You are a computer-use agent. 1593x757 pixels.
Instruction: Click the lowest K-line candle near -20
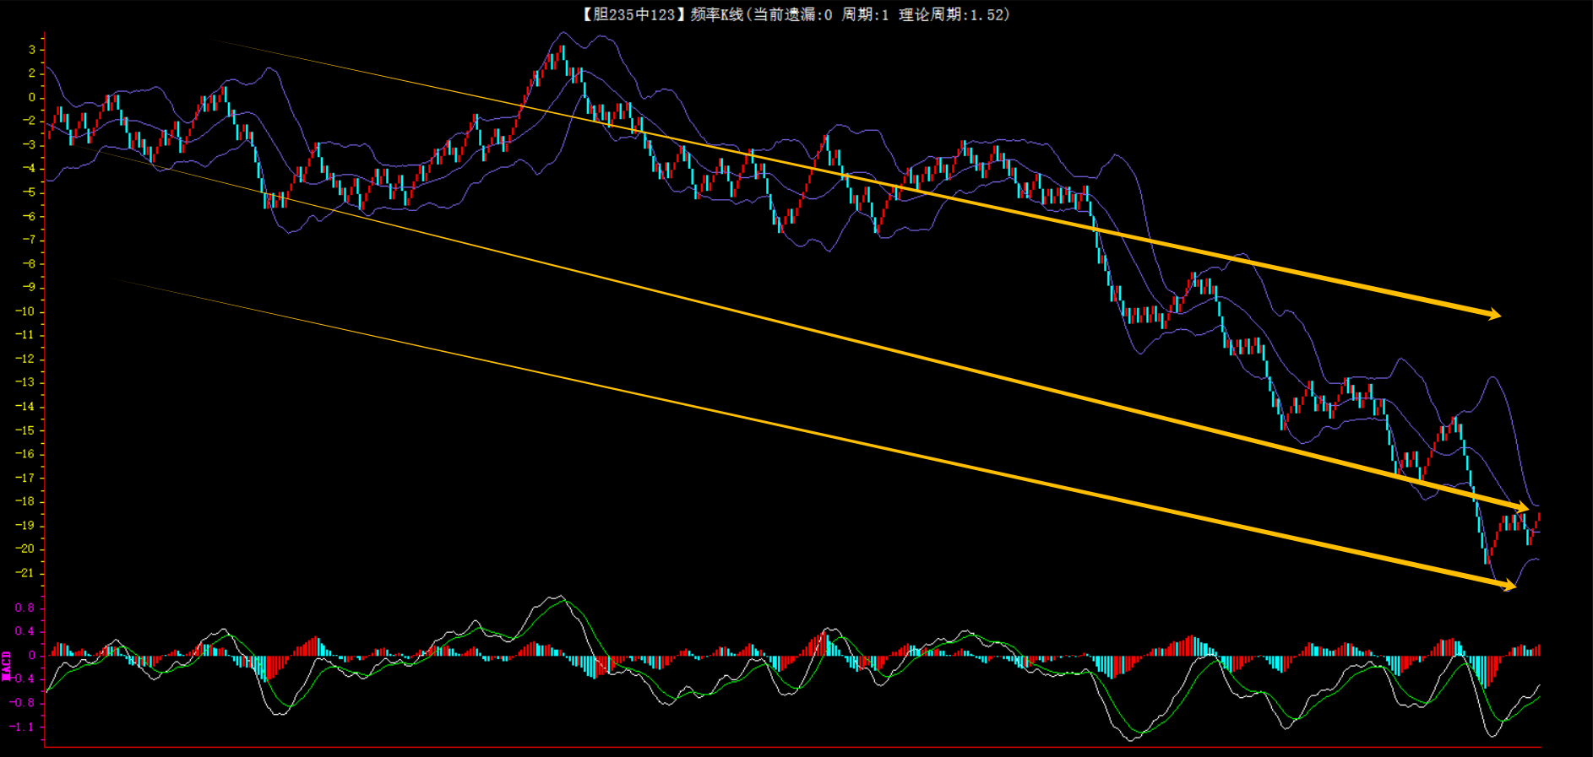[1487, 559]
